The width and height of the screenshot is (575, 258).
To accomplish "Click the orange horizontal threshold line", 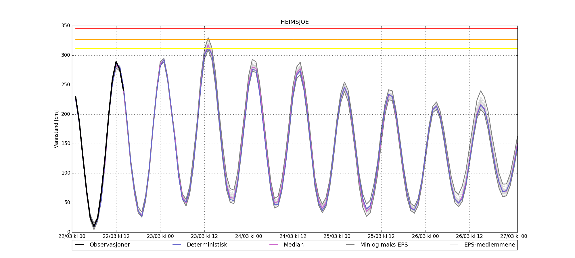I will 296,39.
